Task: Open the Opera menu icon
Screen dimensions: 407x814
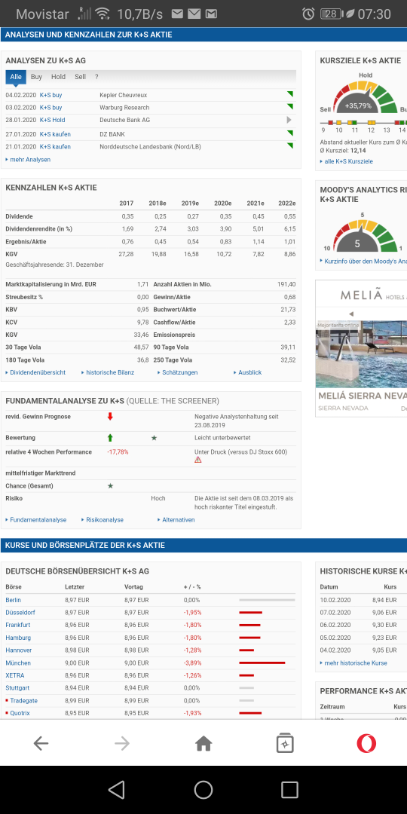Action: (366, 744)
